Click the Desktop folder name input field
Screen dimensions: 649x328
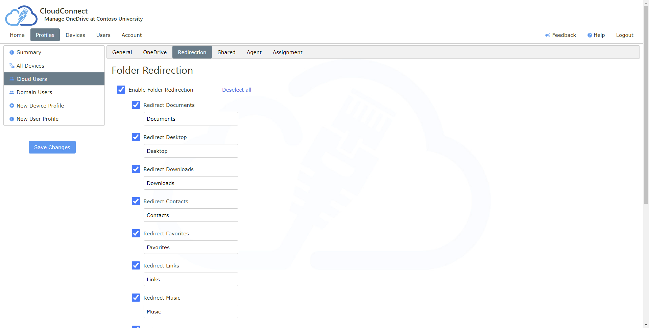coord(191,151)
